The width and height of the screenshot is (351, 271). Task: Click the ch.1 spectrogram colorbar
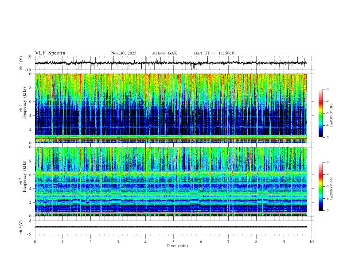(x=321, y=113)
